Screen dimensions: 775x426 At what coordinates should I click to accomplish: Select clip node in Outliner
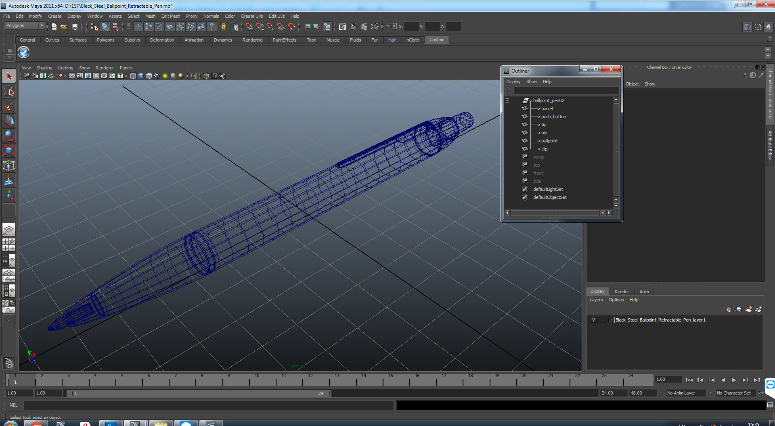544,149
